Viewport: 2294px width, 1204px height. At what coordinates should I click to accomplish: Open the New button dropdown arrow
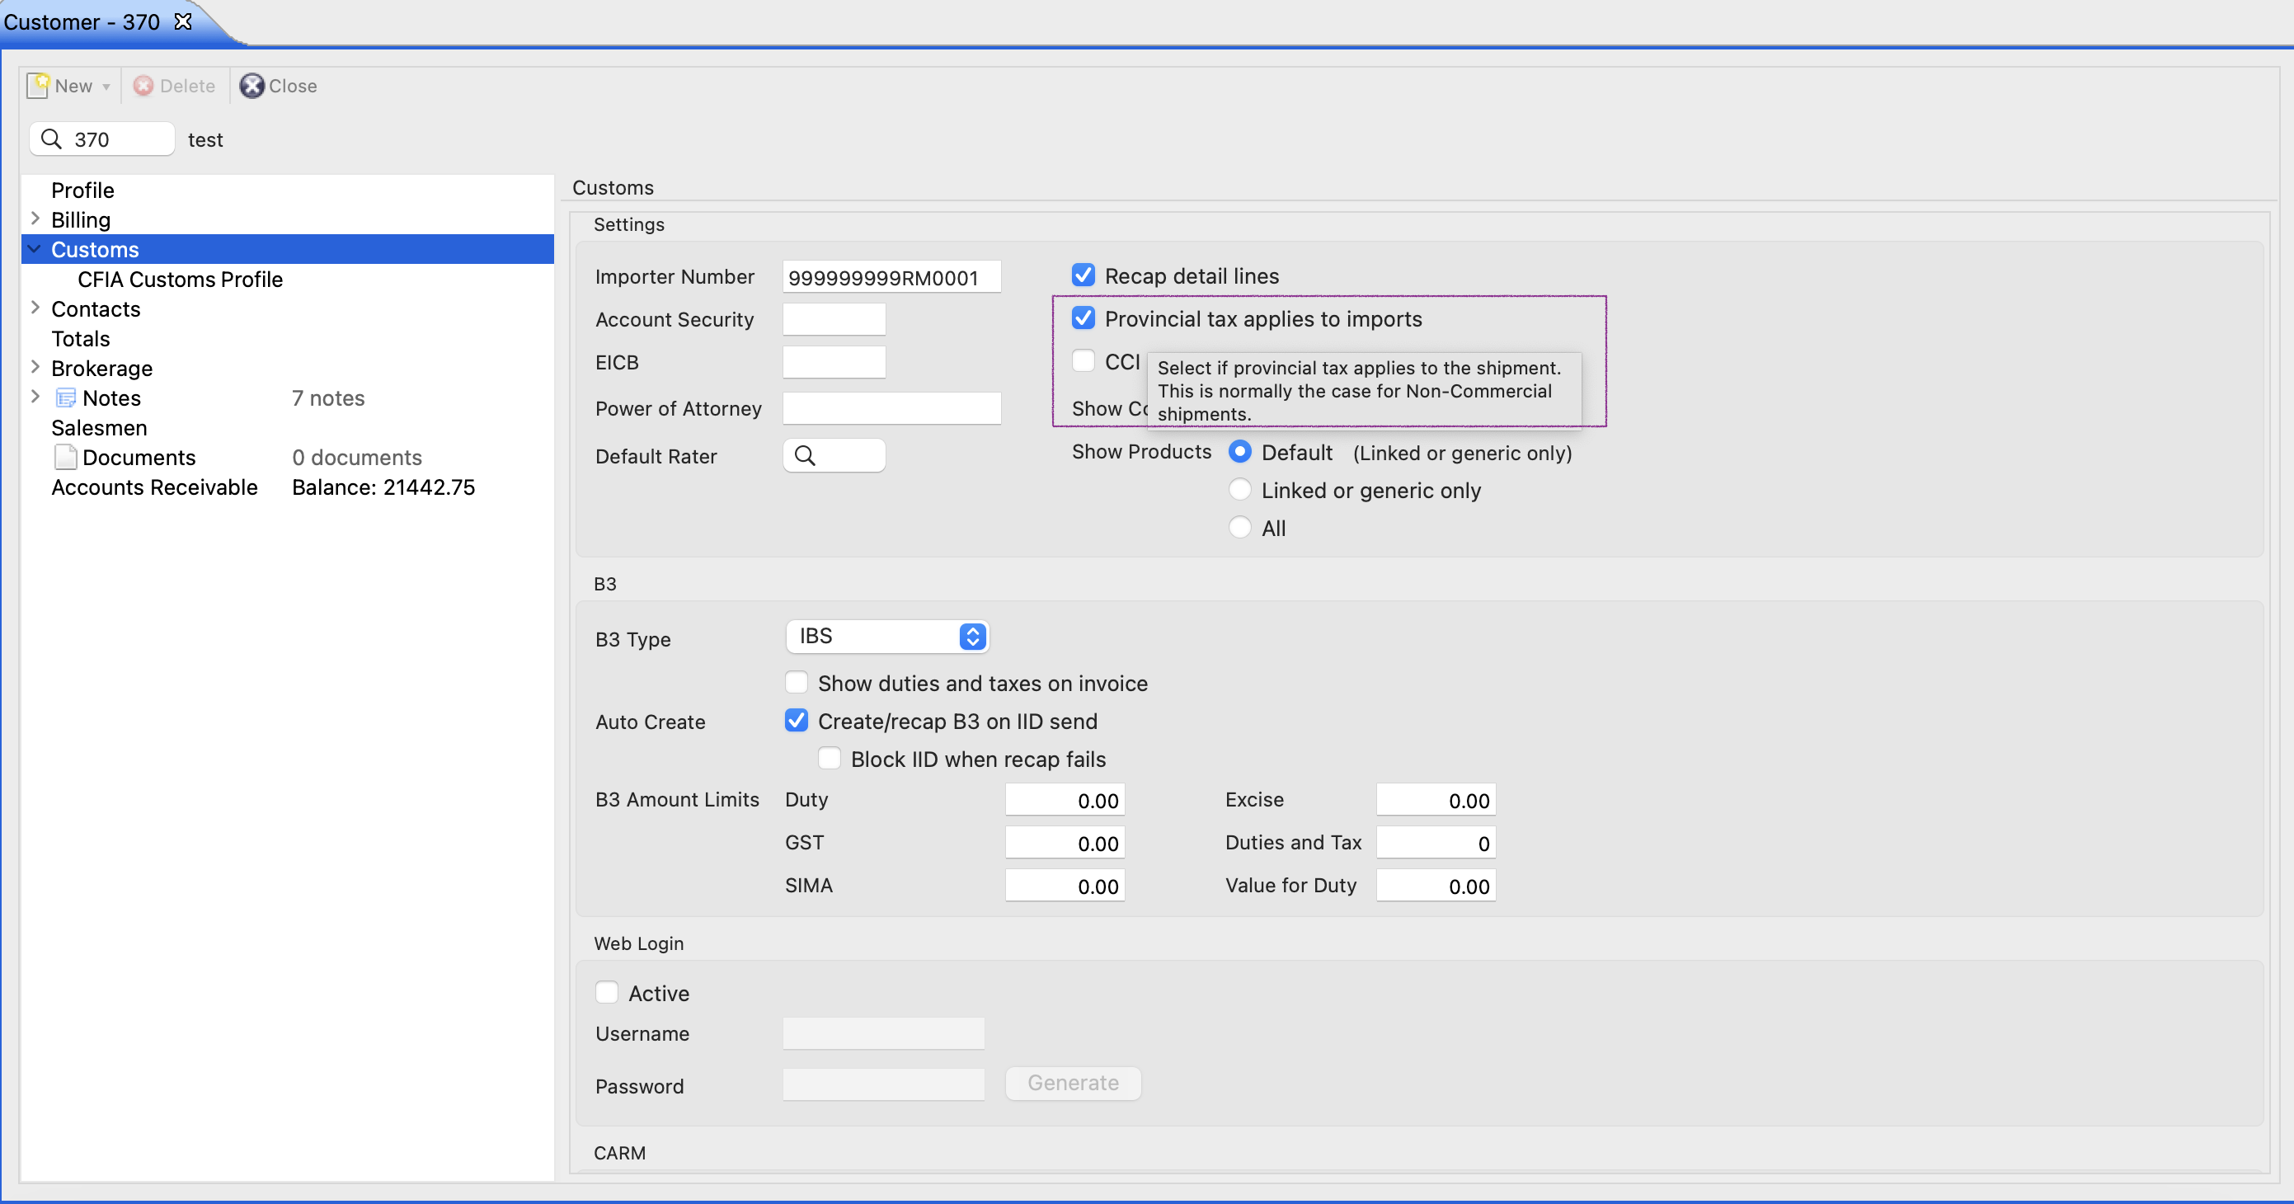[106, 87]
